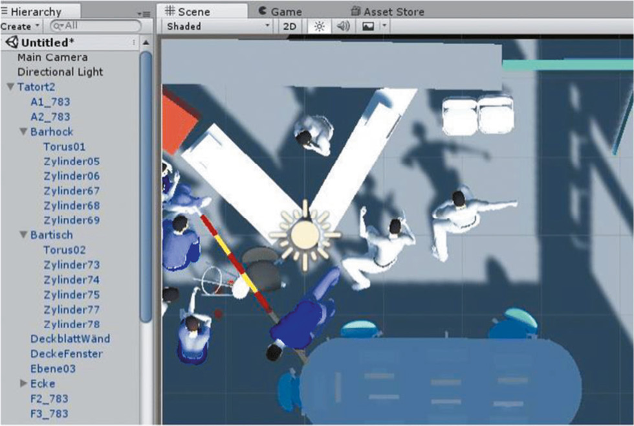Click the image effects icon in the Scene toolbar
This screenshot has width=634, height=426.
pyautogui.click(x=367, y=27)
